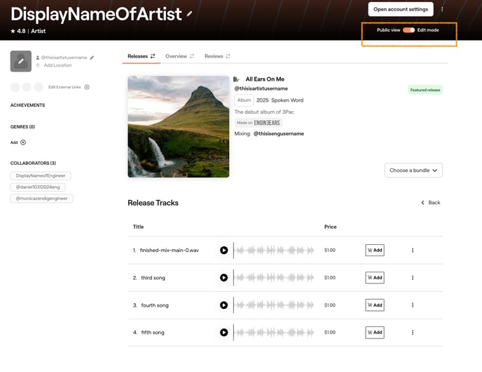Seek within the fifth song waveform
482x372 pixels.
point(275,332)
